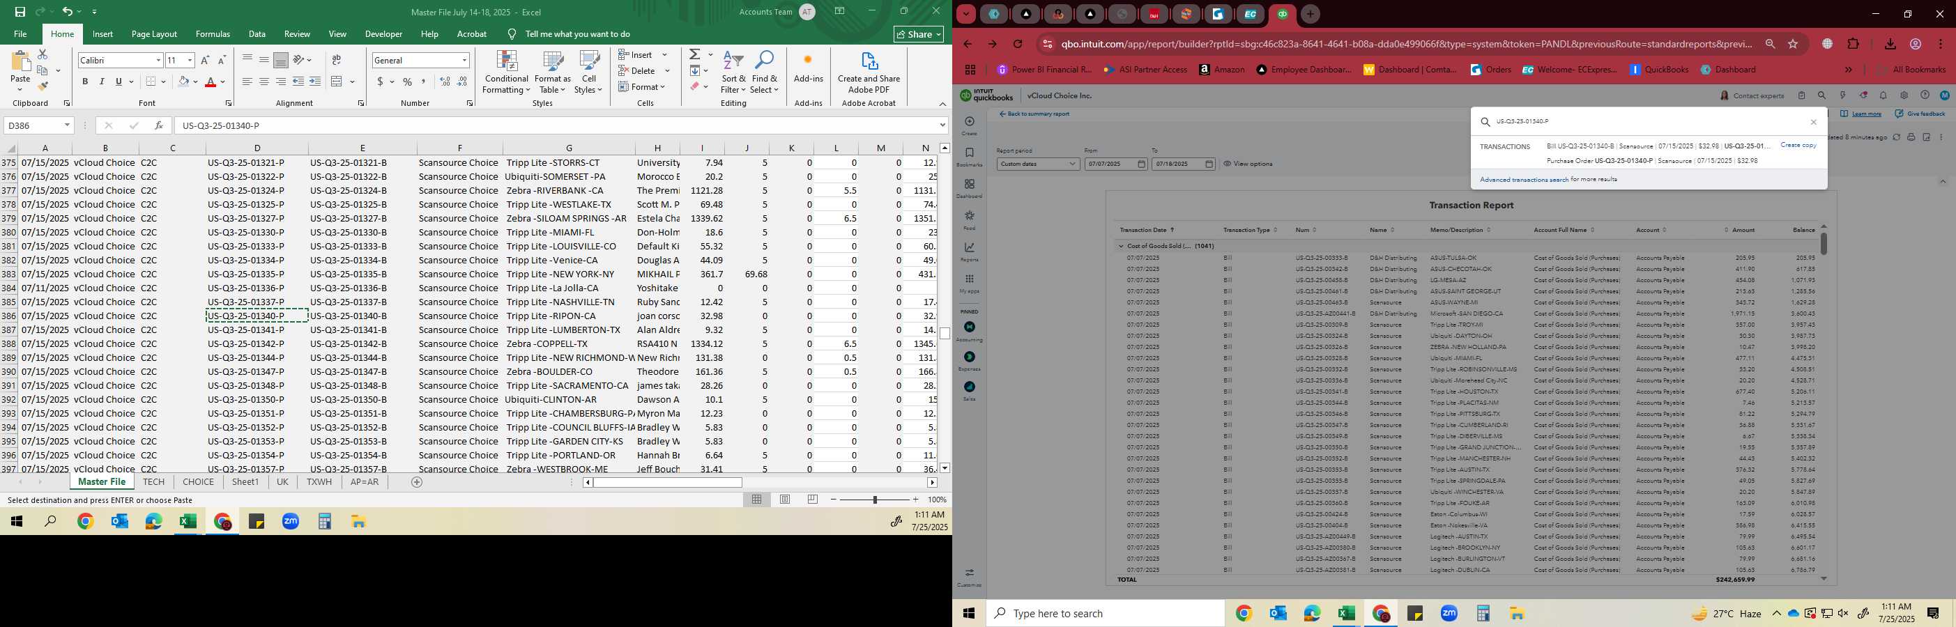Viewport: 1956px width, 627px height.
Task: Click the From date 07/07/2025 field
Action: tap(1116, 164)
